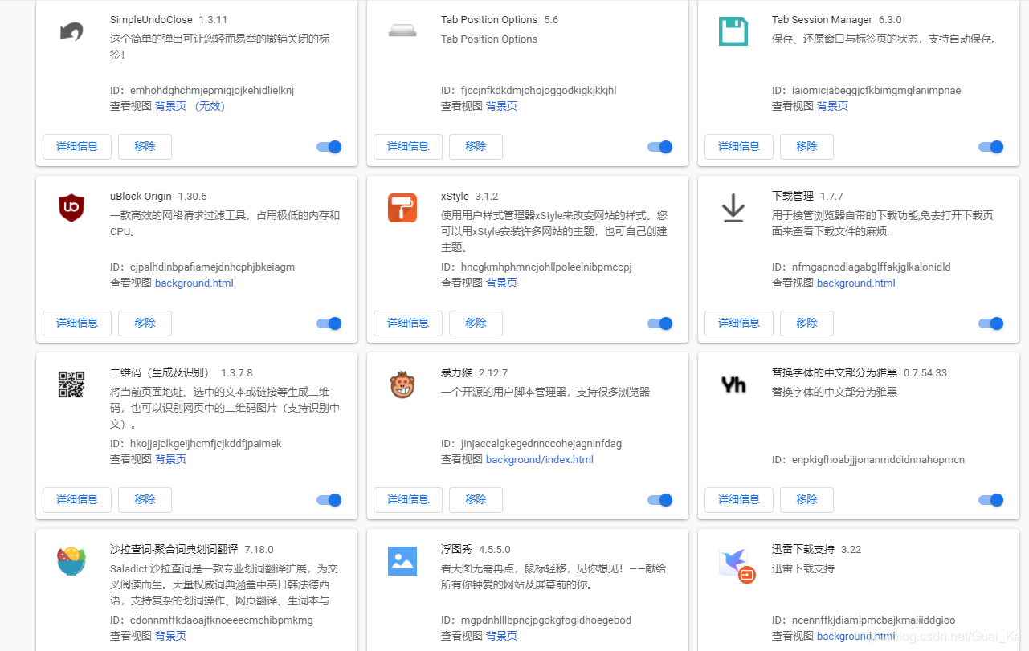Click the 二维码 QR code icon
Screen dimensions: 1029x651
(x=71, y=384)
